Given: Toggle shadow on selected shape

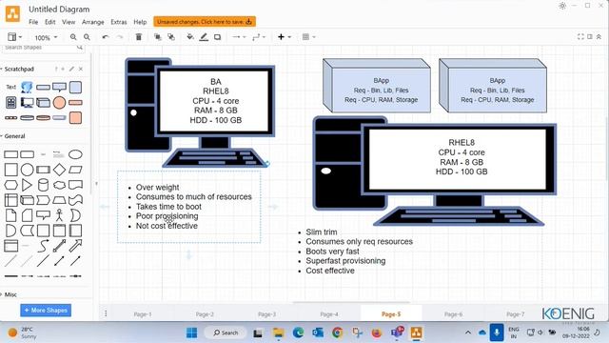Looking at the screenshot, I should coord(218,37).
